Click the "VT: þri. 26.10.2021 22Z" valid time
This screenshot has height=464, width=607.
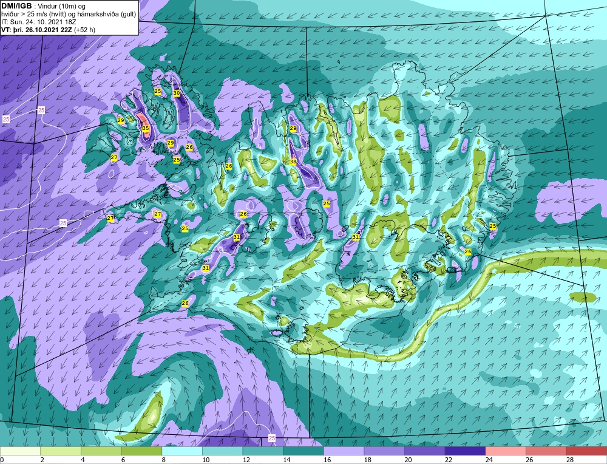click(x=37, y=30)
